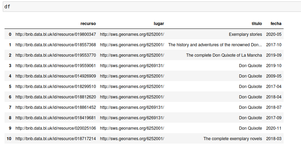Screen dimensions: 301x145
Task: Click the fecha column header
Action: tap(276, 24)
